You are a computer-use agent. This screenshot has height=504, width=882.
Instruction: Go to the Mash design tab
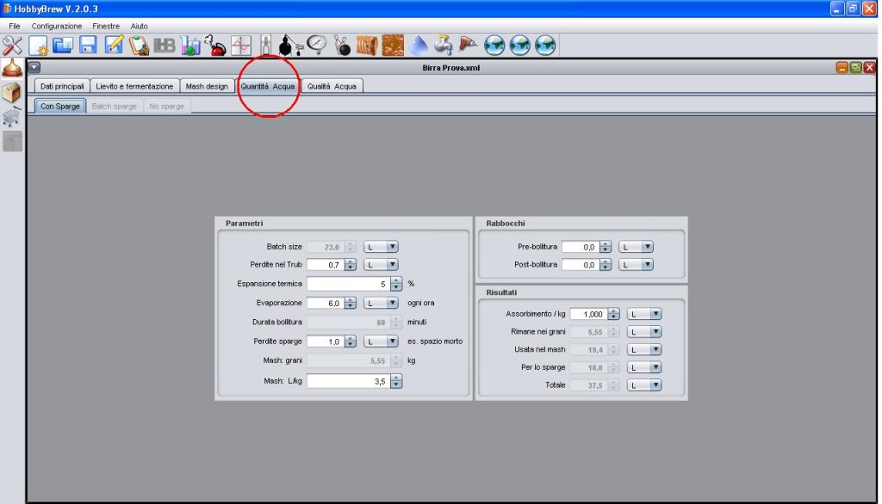tap(207, 86)
